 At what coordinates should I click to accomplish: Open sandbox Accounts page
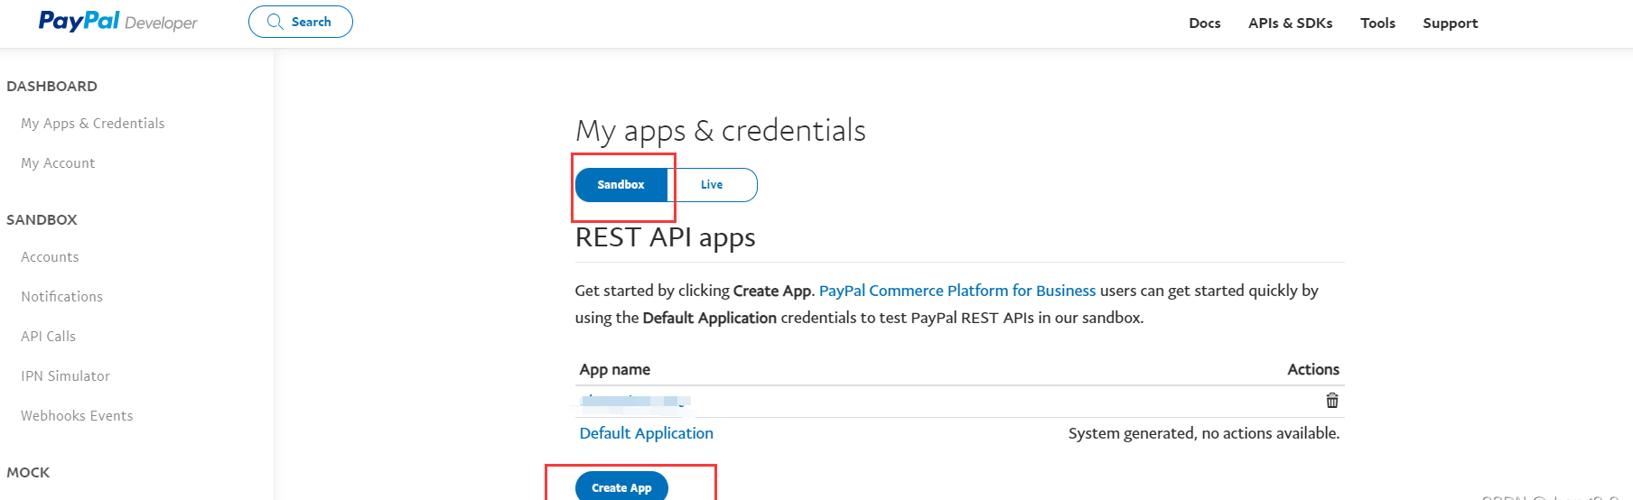click(x=50, y=257)
